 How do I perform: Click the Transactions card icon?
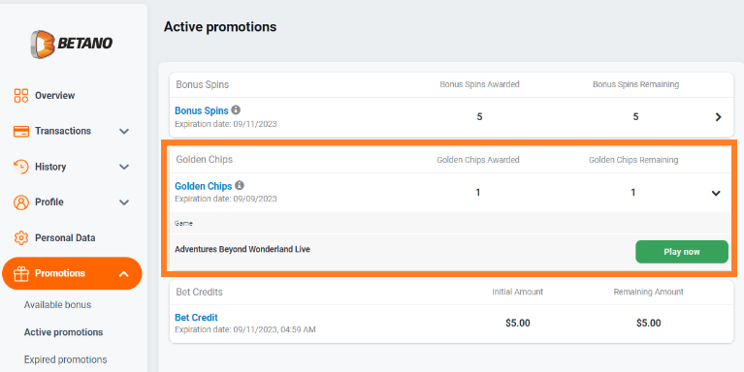click(x=21, y=132)
